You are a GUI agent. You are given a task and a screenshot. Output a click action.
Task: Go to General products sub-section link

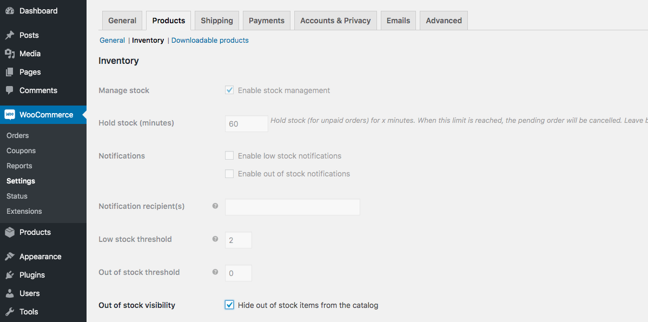click(112, 41)
